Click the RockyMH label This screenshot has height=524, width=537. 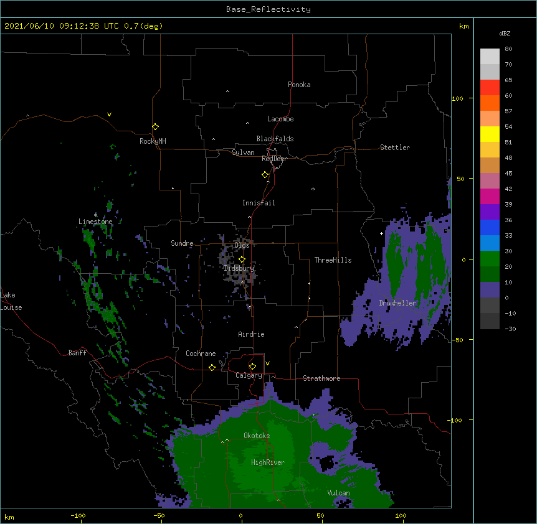tap(153, 141)
